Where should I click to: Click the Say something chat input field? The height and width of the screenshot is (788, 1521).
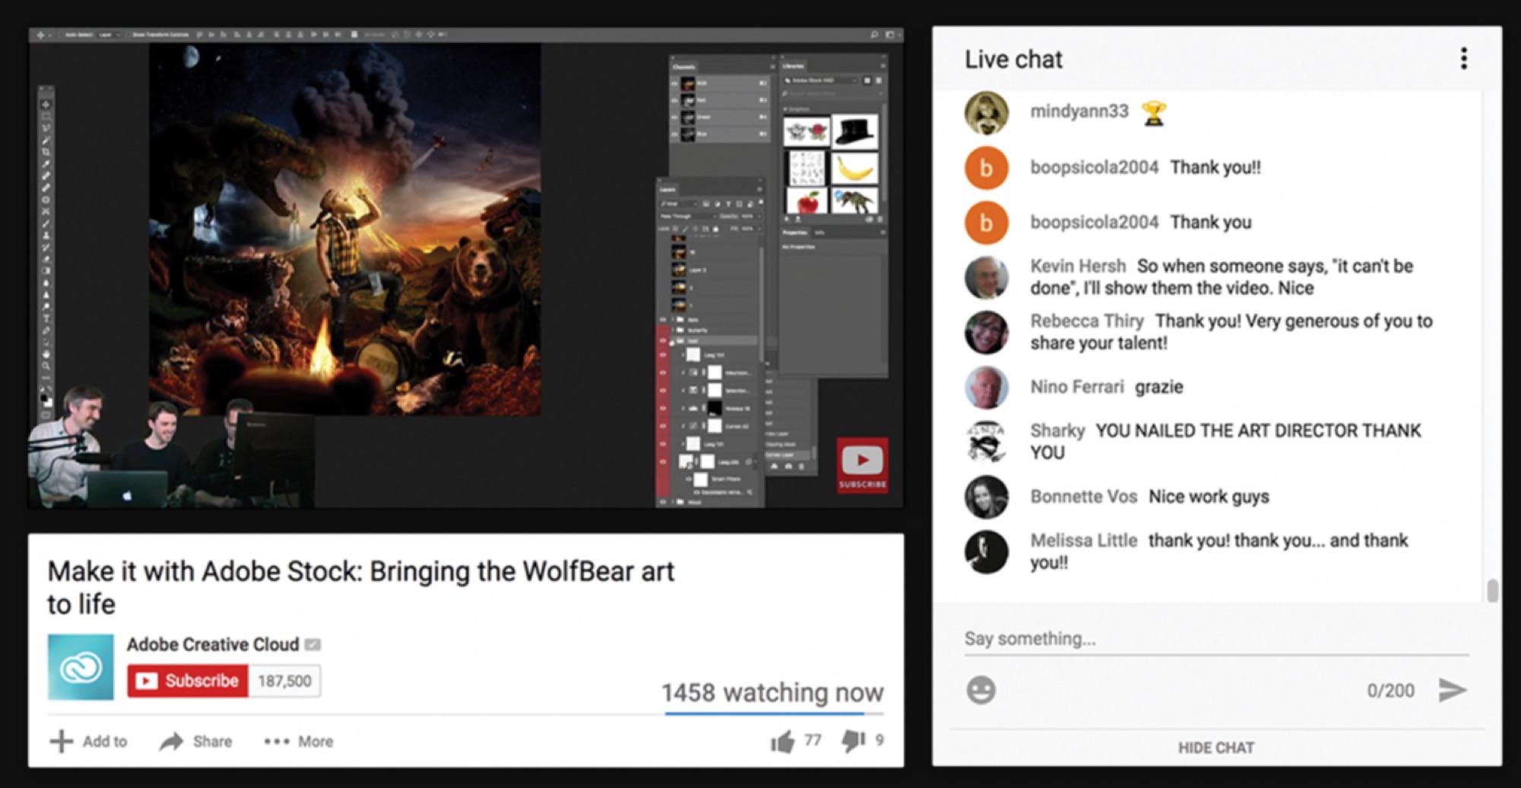pyautogui.click(x=1216, y=639)
